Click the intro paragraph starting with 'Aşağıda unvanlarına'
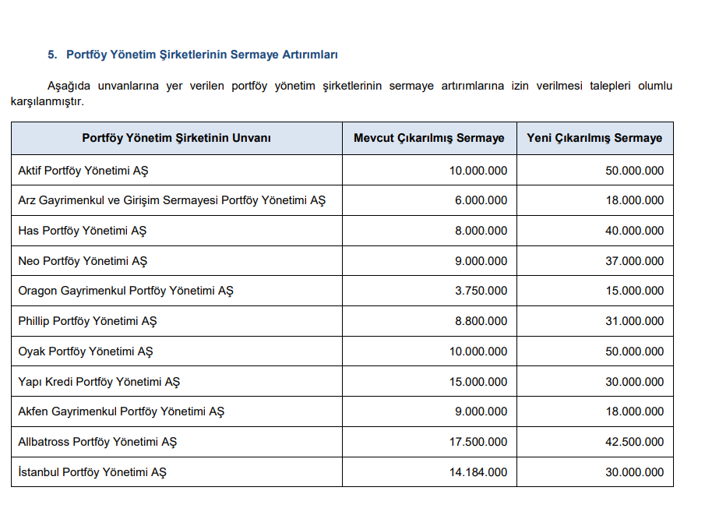 (341, 94)
